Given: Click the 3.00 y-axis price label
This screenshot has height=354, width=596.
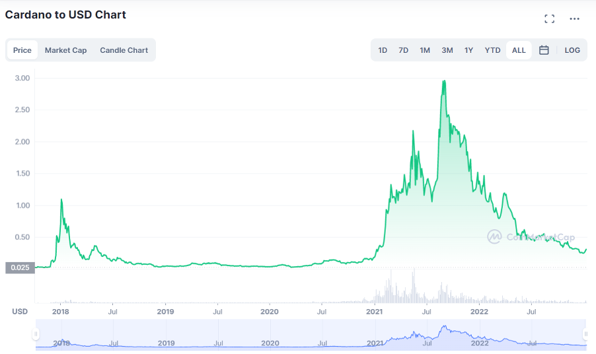Looking at the screenshot, I should pos(22,78).
